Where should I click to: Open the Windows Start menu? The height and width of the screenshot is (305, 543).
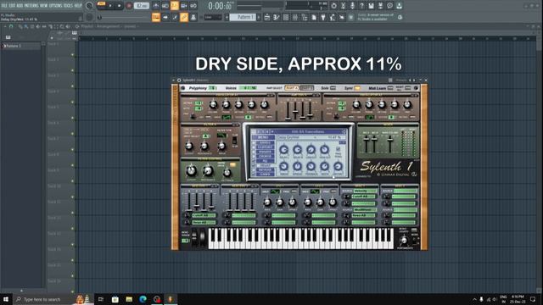[6, 299]
